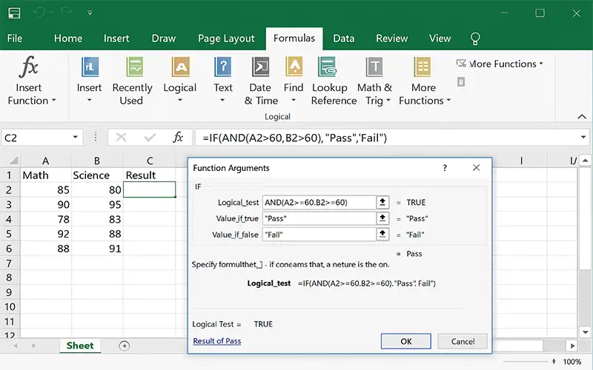Add a new sheet with plus button
Image resolution: width=593 pixels, height=370 pixels.
click(x=124, y=346)
